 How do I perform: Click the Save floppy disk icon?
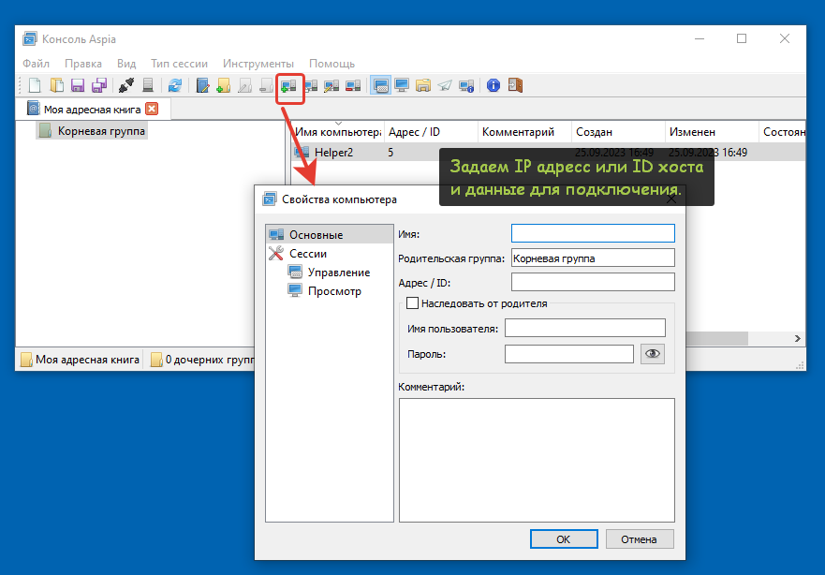pyautogui.click(x=78, y=86)
